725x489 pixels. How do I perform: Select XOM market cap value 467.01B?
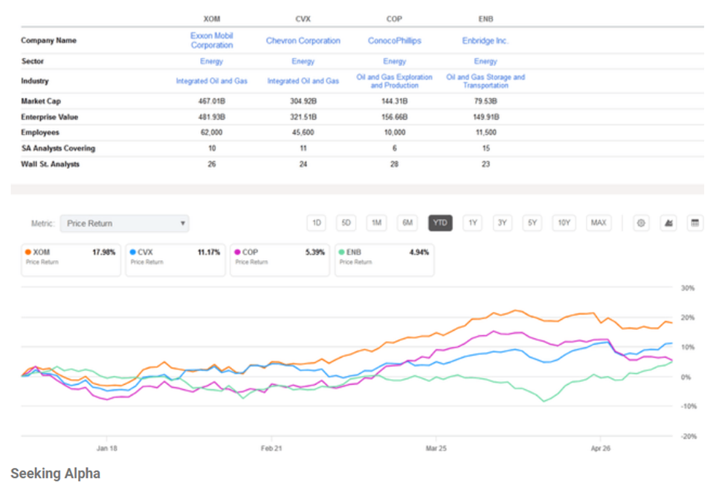click(212, 101)
